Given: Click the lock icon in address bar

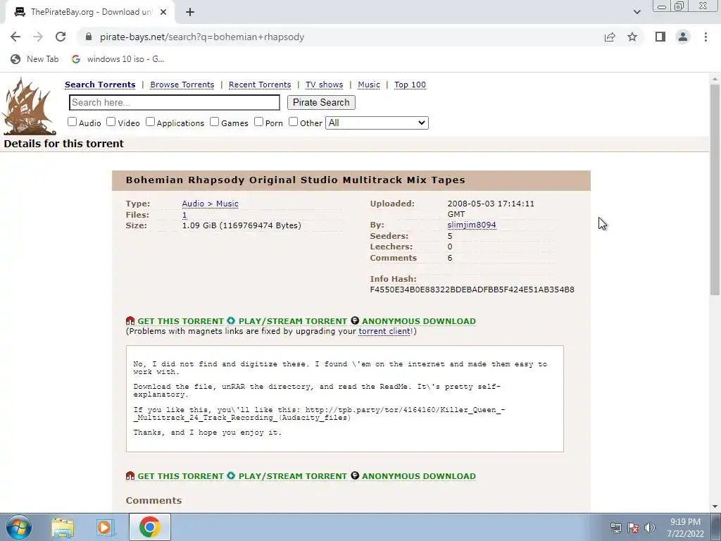Looking at the screenshot, I should (89, 37).
